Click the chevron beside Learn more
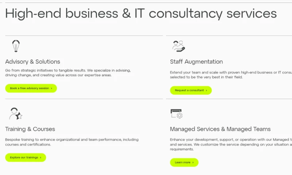 (x=193, y=162)
